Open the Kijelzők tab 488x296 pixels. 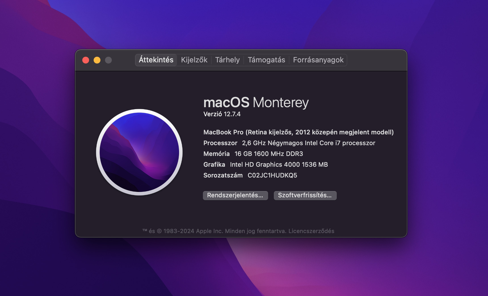(x=194, y=60)
